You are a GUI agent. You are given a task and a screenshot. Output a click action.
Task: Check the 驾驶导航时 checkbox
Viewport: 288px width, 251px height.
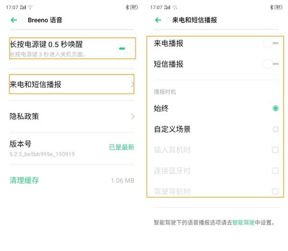(x=275, y=192)
